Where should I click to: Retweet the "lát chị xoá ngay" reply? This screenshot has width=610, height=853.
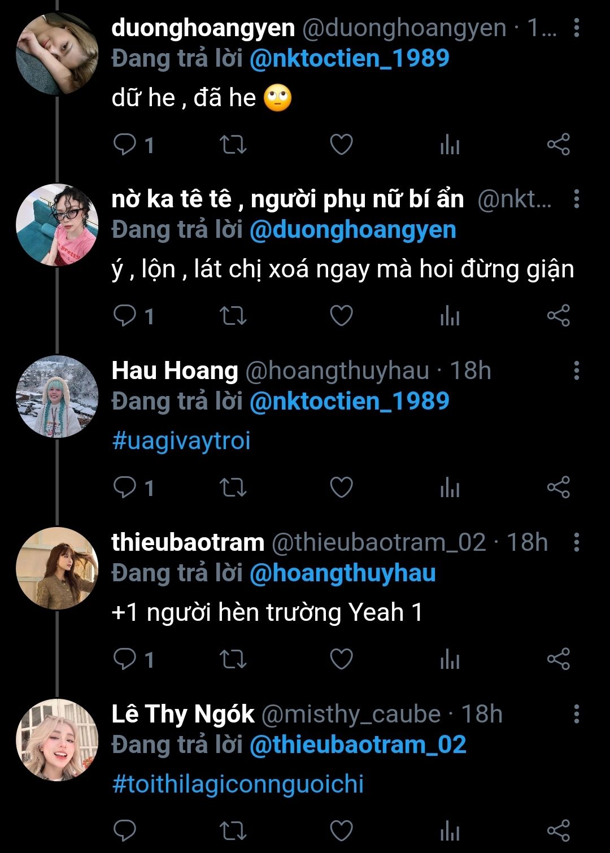[233, 315]
